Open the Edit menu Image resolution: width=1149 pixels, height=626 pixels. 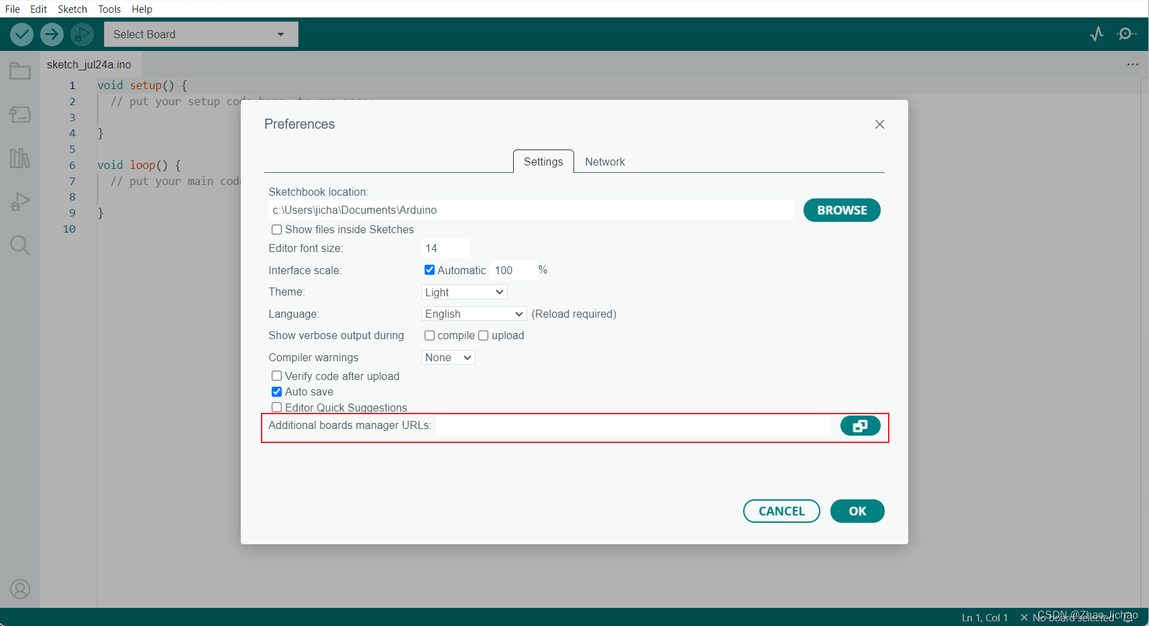click(38, 9)
